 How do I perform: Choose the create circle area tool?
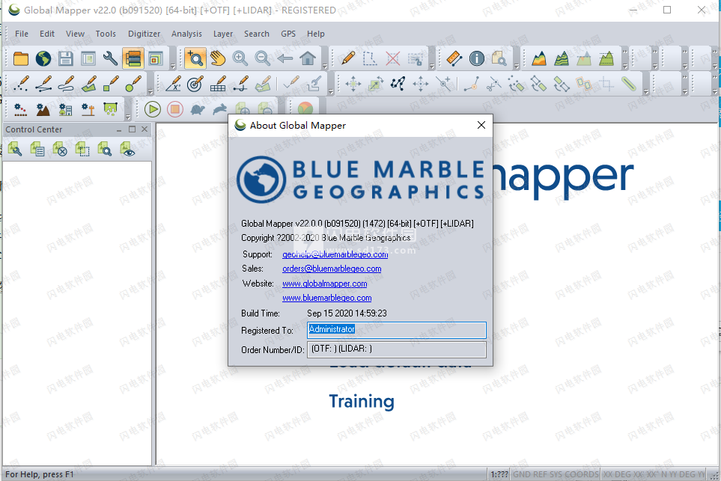pyautogui.click(x=133, y=84)
